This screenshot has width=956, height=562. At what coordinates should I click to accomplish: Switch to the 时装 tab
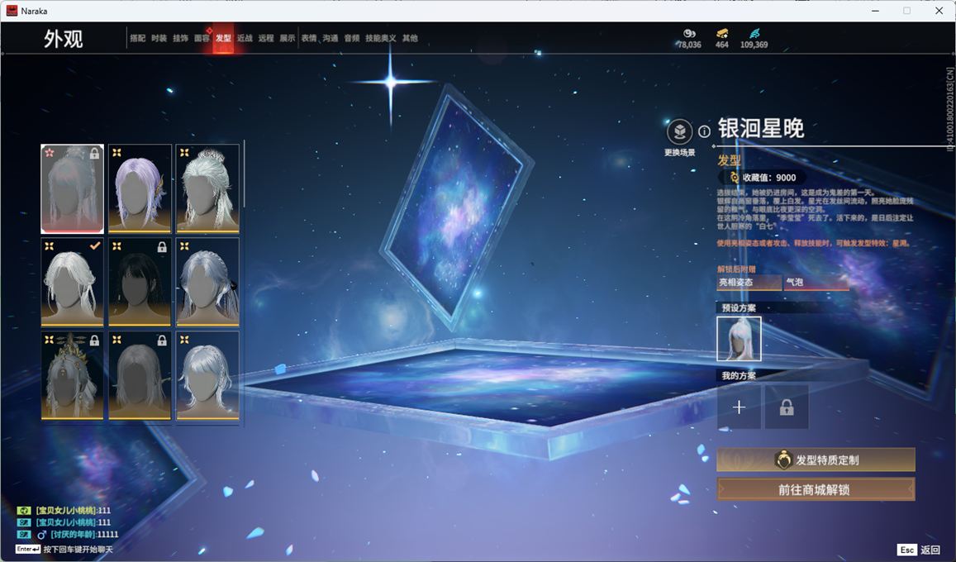pyautogui.click(x=159, y=38)
